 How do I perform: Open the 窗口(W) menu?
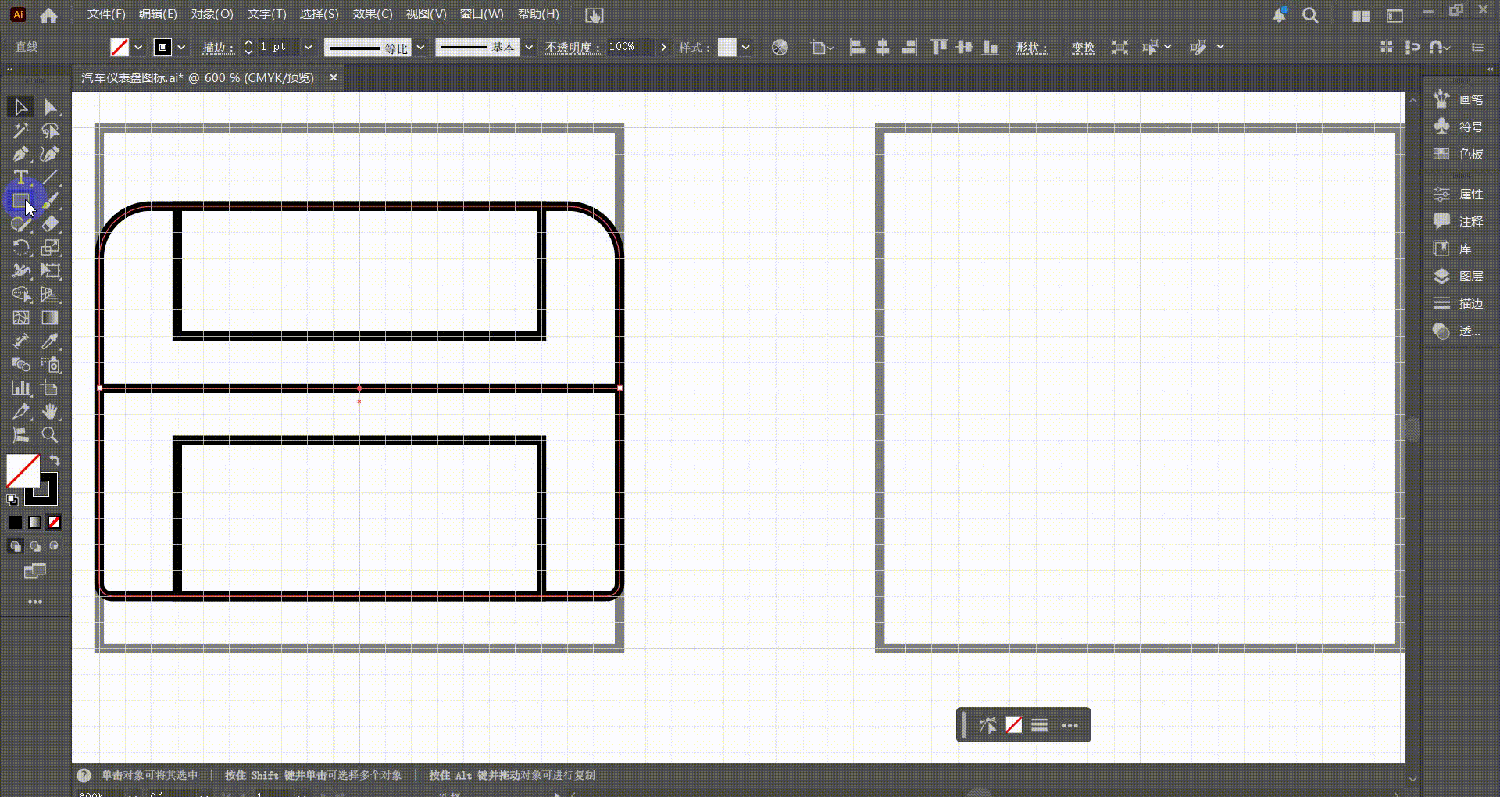pos(482,14)
